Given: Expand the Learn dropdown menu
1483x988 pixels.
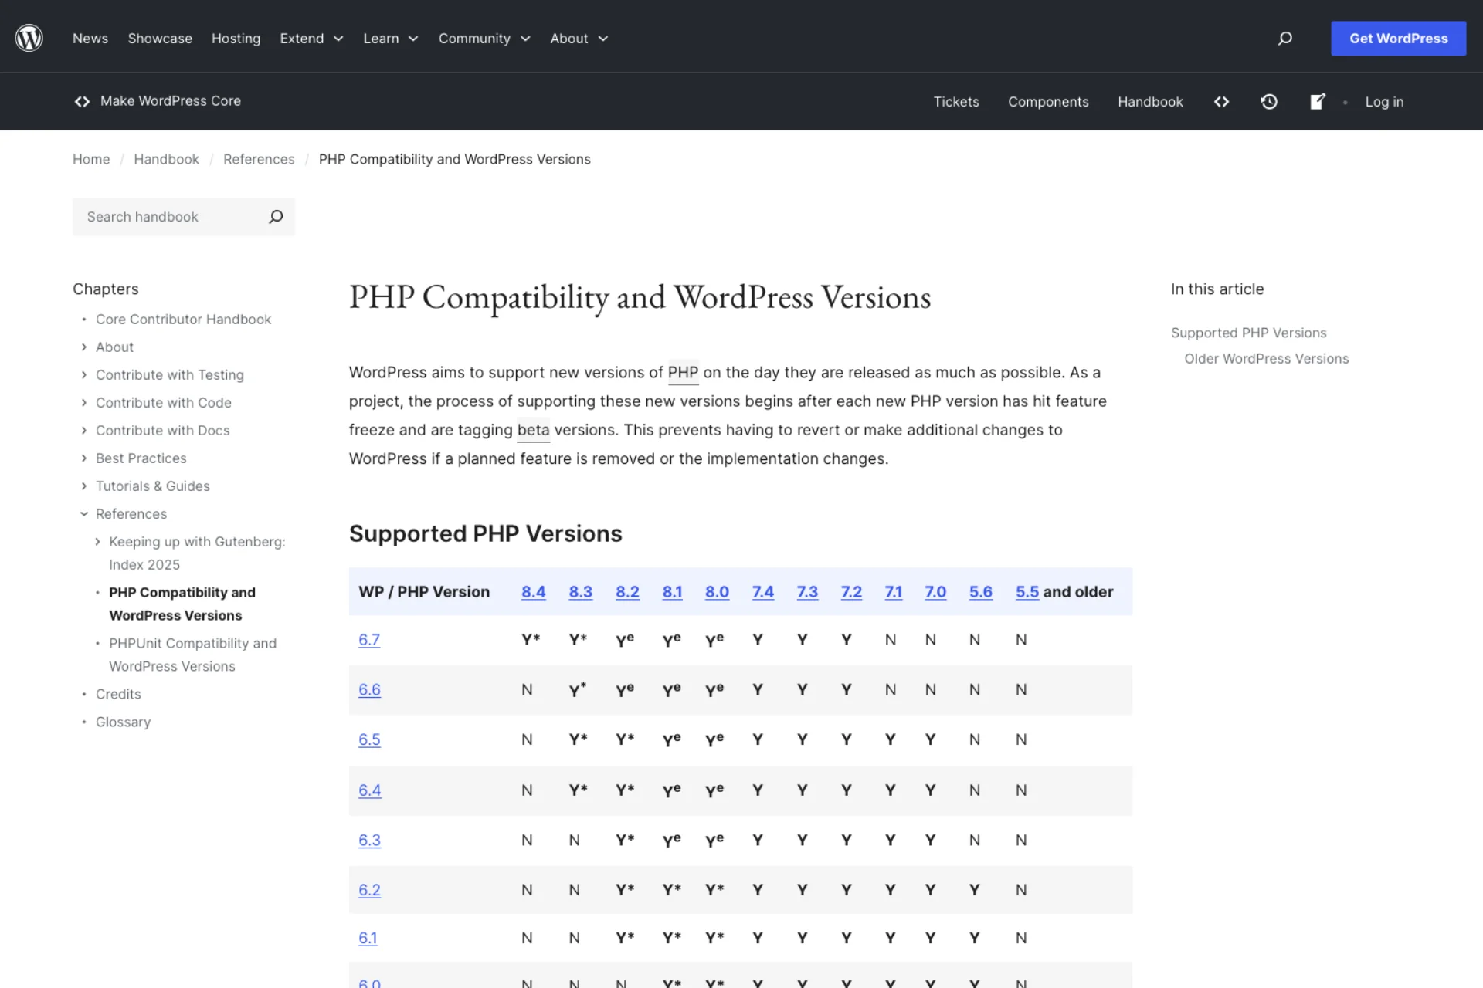Looking at the screenshot, I should pyautogui.click(x=391, y=38).
